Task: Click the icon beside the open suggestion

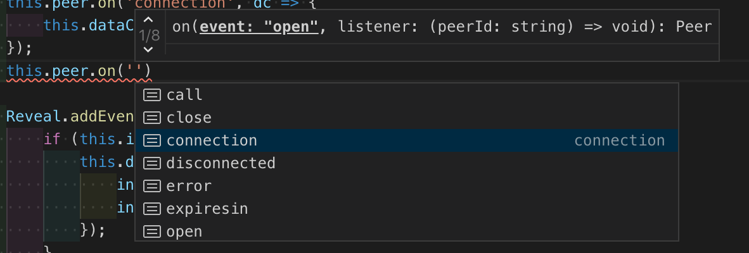Action: 152,231
